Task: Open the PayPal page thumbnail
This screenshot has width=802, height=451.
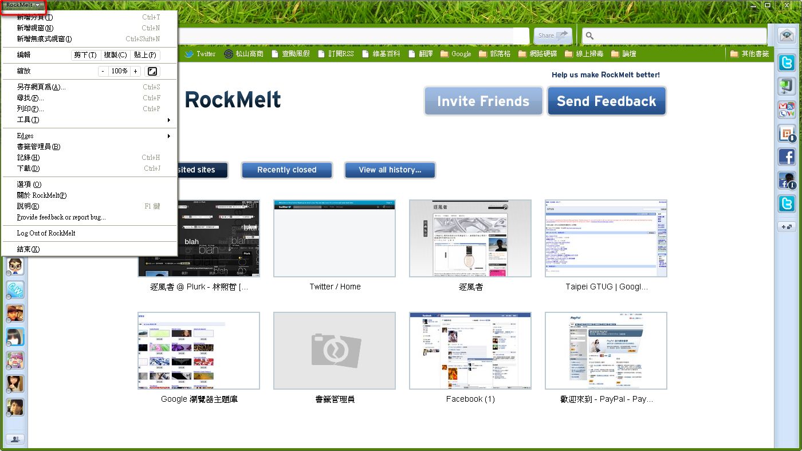Action: [606, 351]
